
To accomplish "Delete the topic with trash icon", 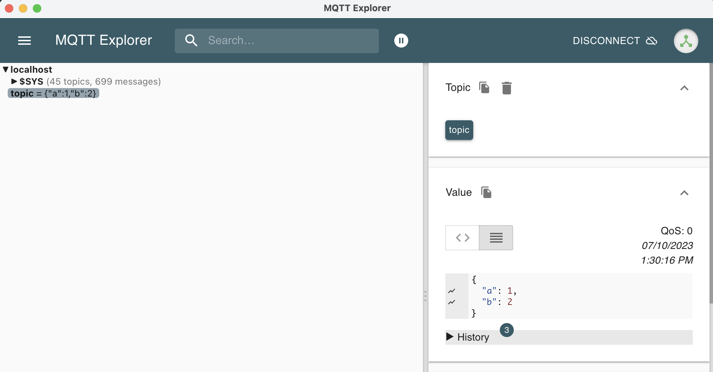I will click(506, 88).
